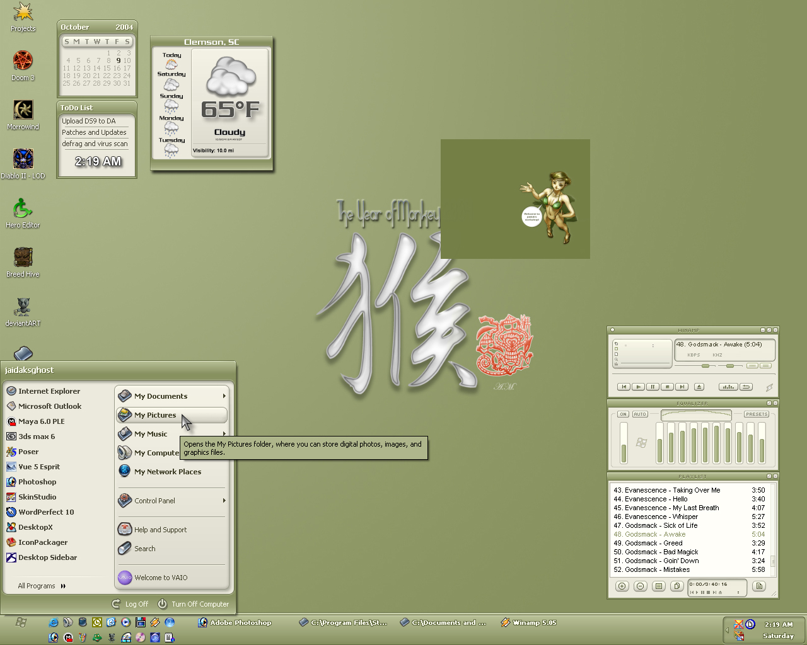Launch Photoshop from the Start menu list
The height and width of the screenshot is (645, 807).
[37, 482]
